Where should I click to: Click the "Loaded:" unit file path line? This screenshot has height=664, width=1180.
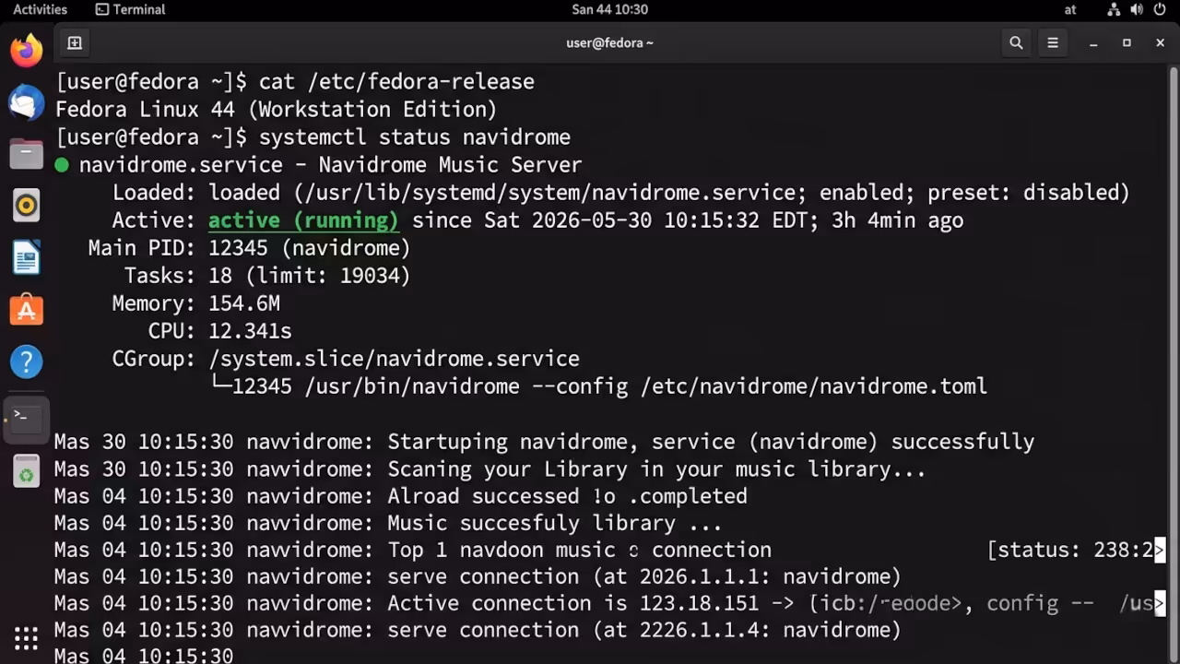621,193
